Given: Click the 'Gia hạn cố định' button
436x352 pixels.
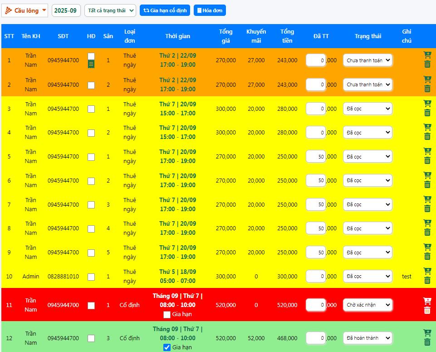Looking at the screenshot, I should (165, 10).
